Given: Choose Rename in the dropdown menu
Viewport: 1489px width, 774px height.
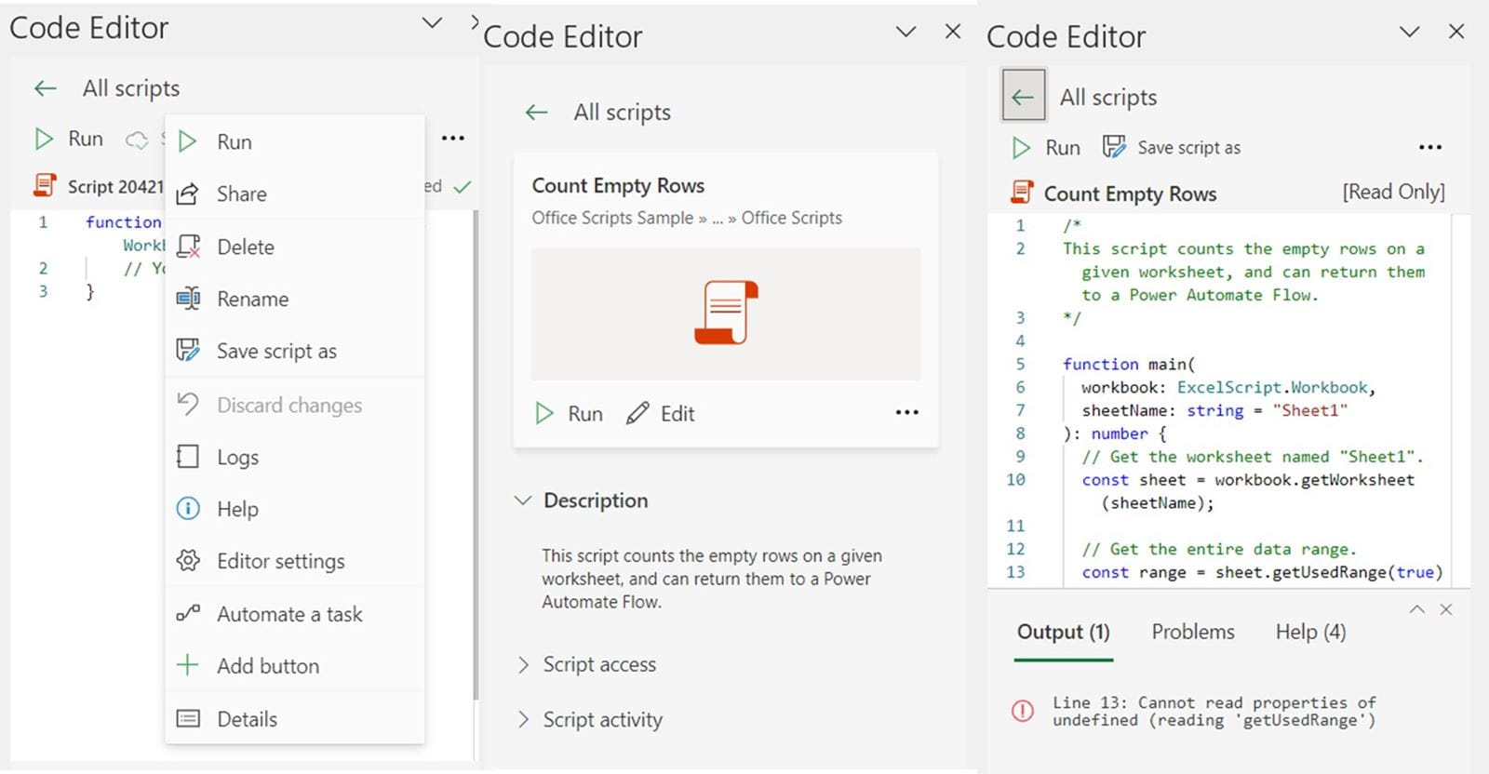Looking at the screenshot, I should 252,299.
